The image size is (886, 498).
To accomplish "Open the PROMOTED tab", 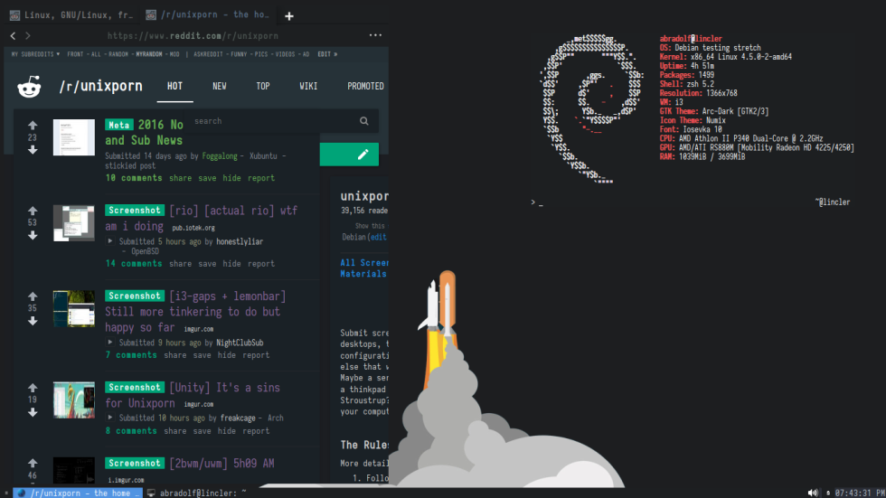I will coord(365,87).
